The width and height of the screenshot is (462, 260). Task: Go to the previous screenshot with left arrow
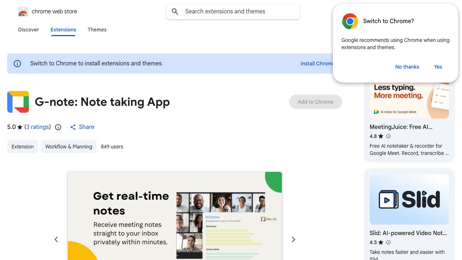(56, 239)
